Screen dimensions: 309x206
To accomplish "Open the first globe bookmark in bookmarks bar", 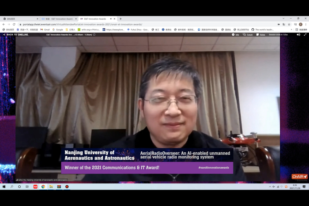I will coord(8,30).
